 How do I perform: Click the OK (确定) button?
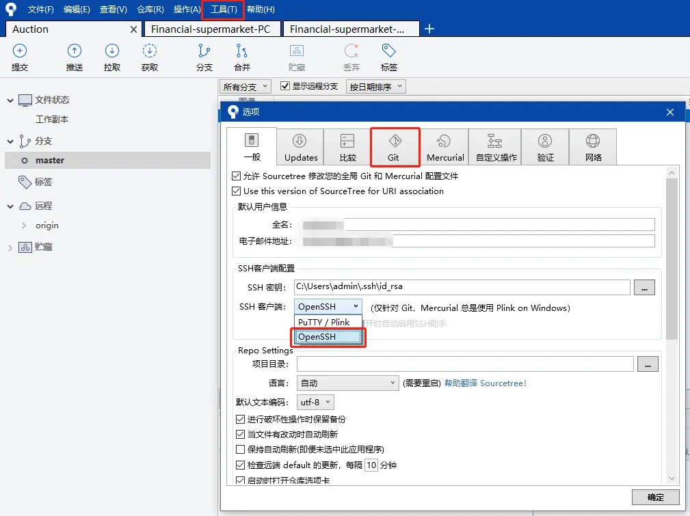pos(655,497)
